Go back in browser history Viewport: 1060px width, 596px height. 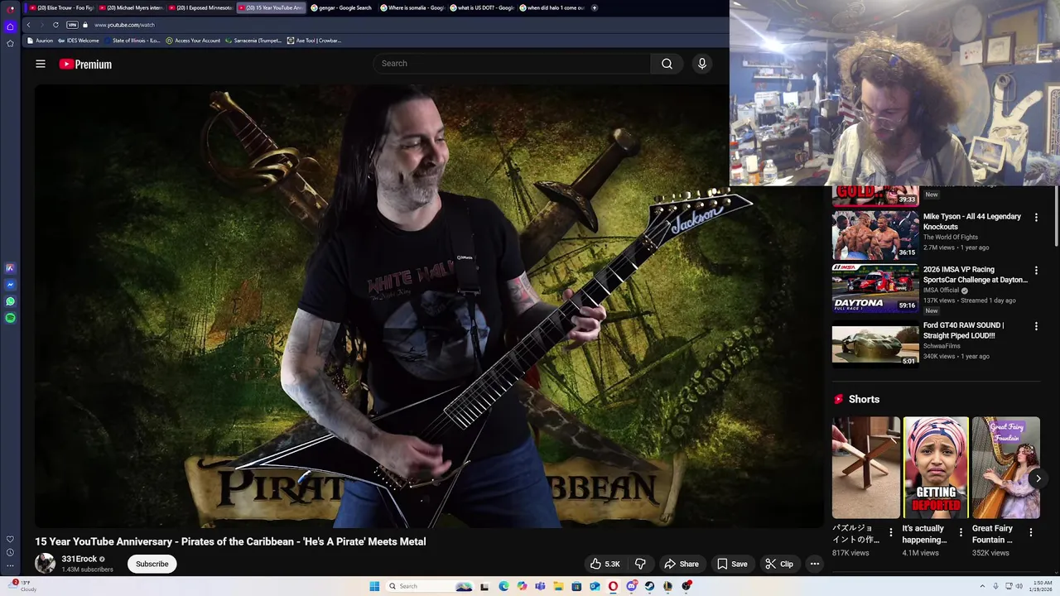click(x=28, y=25)
